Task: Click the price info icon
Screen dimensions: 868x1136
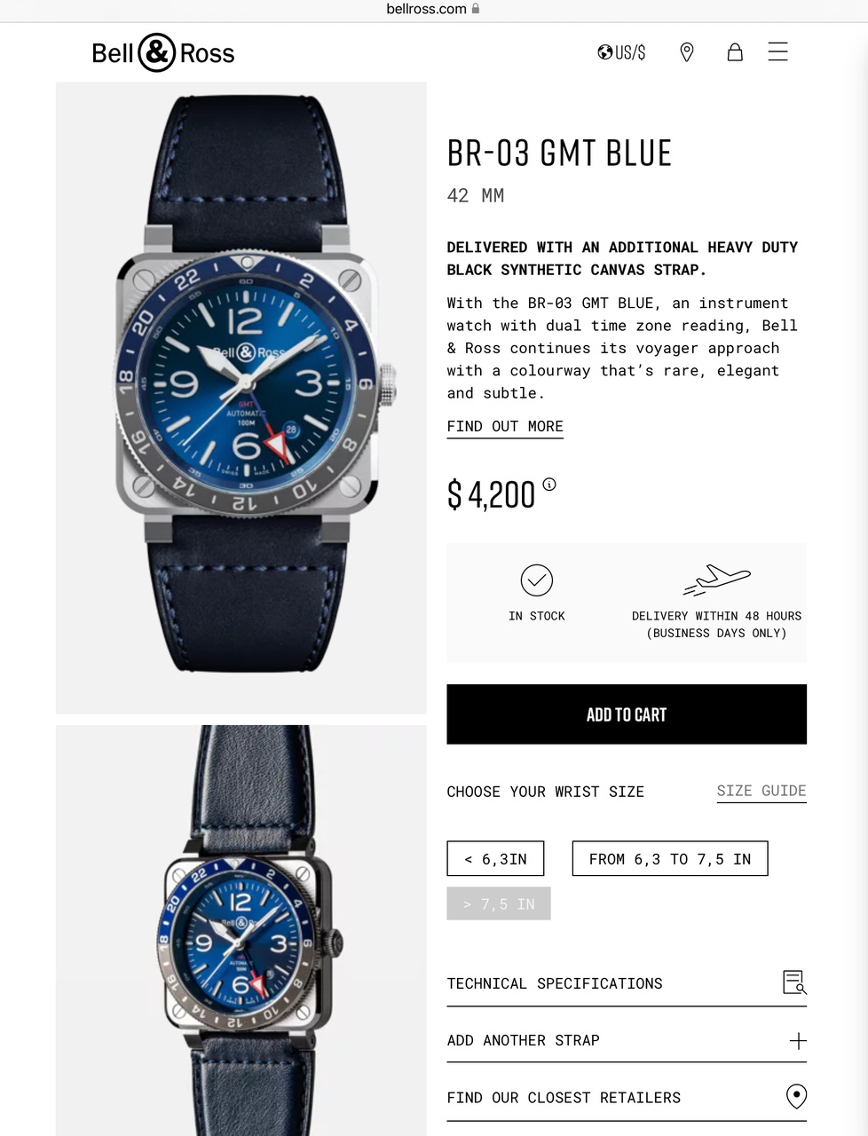Action: point(549,484)
